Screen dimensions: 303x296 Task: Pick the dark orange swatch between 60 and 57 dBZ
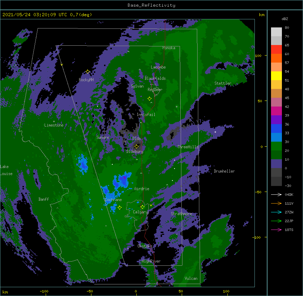click(x=276, y=58)
